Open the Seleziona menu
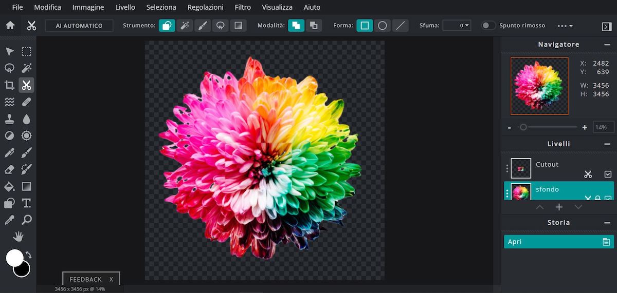 [161, 7]
